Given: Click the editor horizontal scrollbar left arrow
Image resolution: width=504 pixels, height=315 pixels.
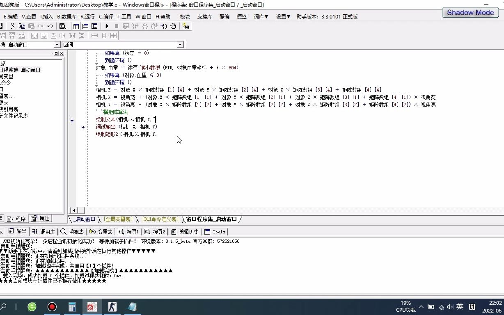Looking at the screenshot, I should (x=73, y=210).
